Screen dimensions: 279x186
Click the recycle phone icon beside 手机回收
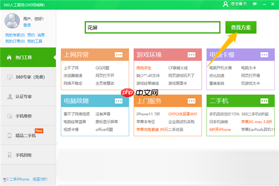tap(10, 155)
